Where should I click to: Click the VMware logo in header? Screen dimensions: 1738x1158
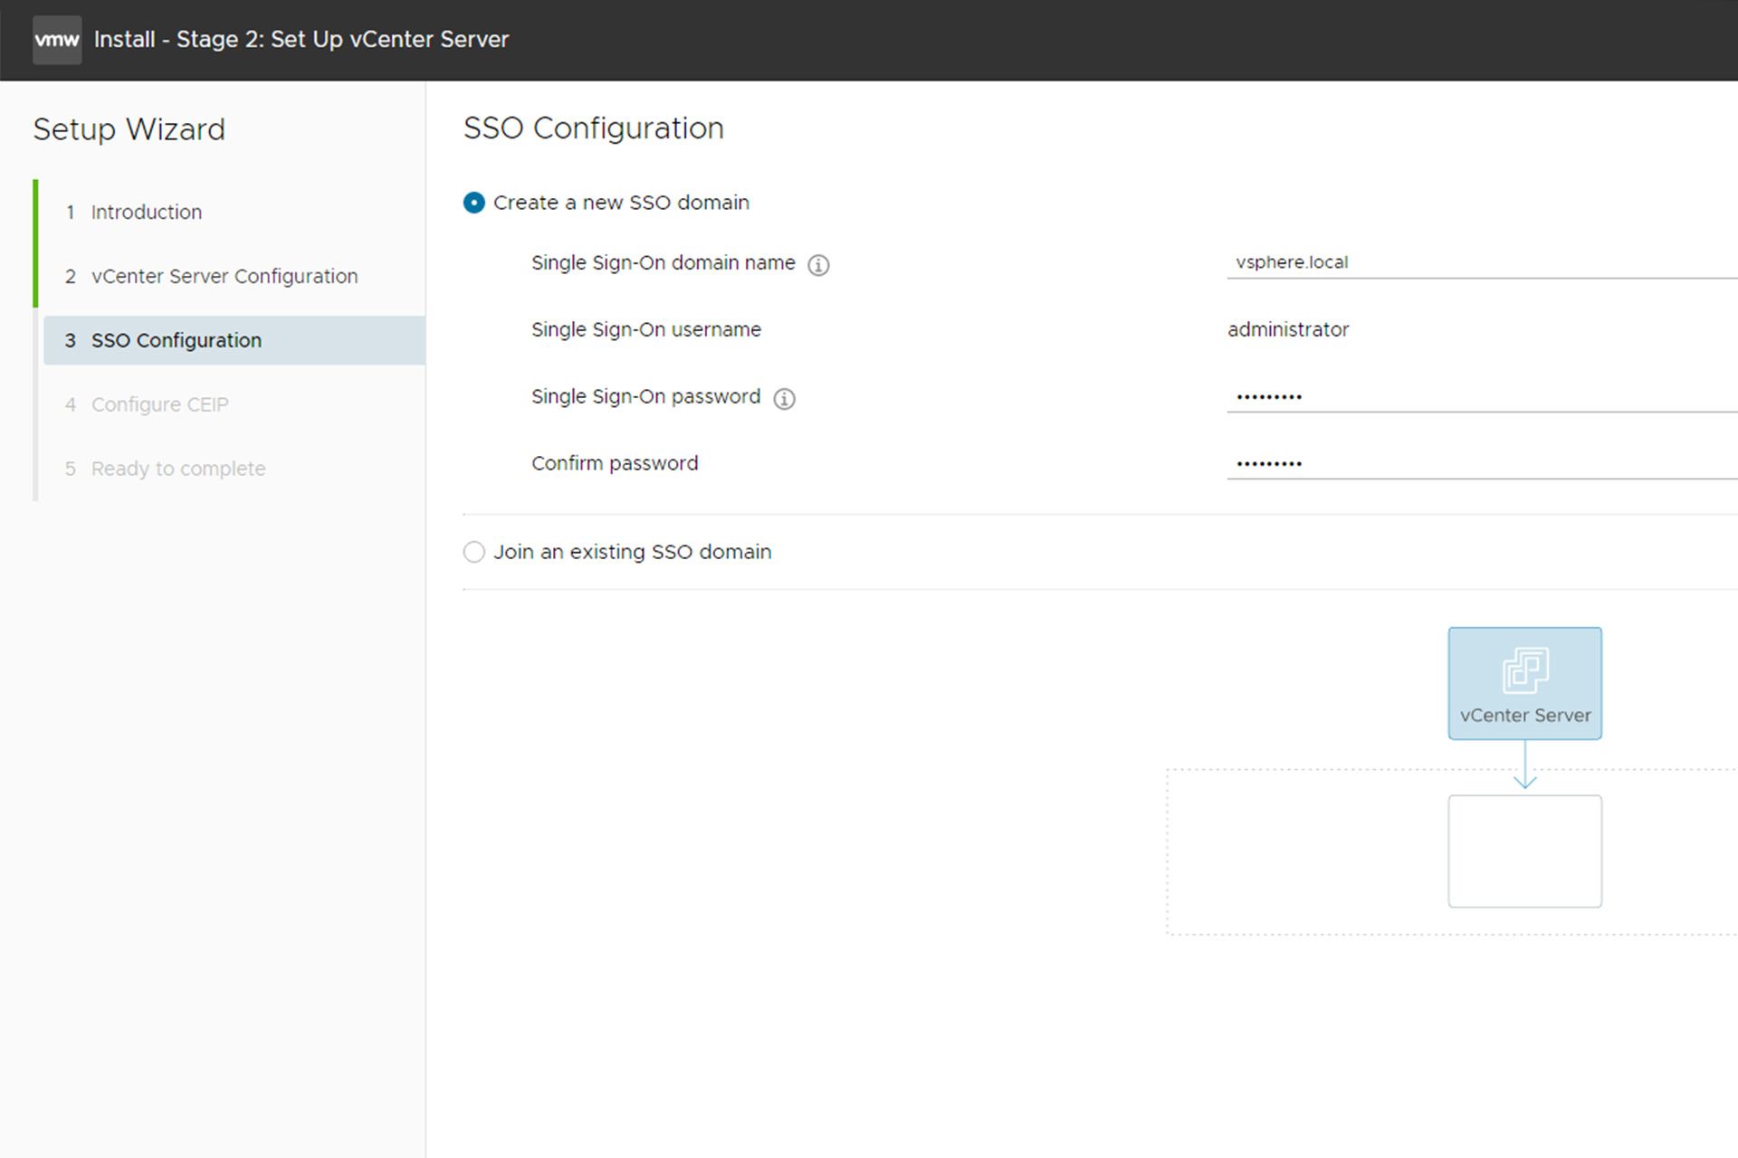click(x=57, y=40)
